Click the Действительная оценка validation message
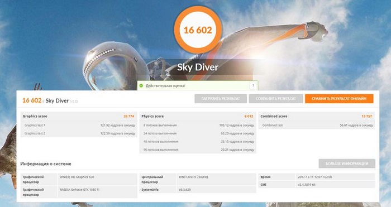 point(165,86)
